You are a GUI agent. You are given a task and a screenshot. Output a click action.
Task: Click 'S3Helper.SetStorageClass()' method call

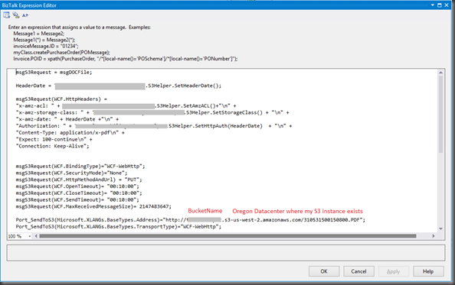click(224, 112)
